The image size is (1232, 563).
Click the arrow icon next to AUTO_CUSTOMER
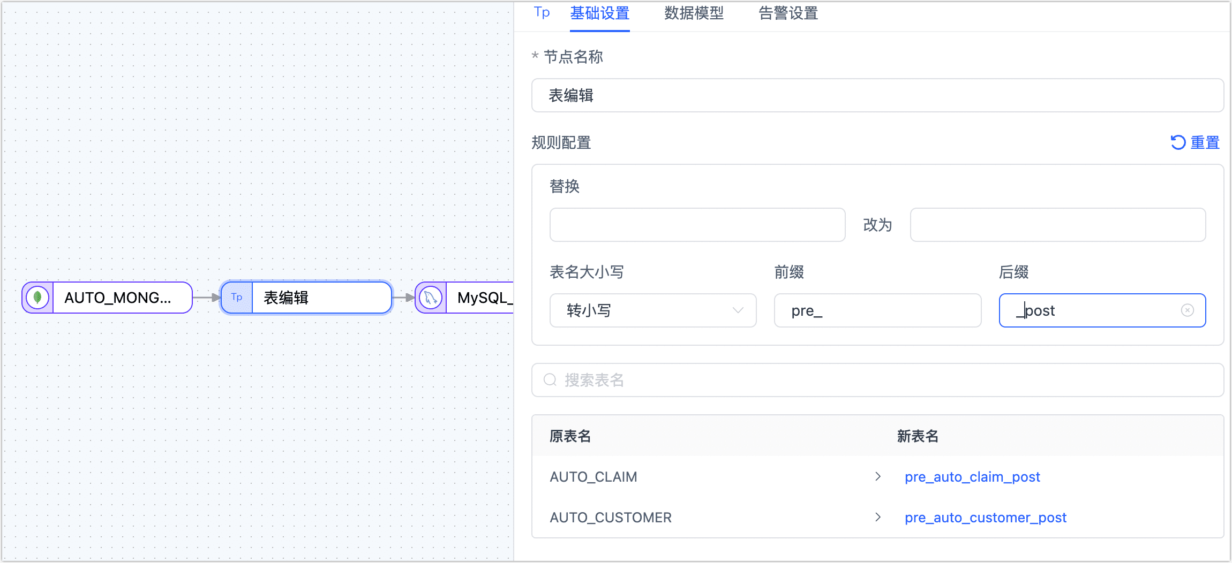(x=877, y=517)
